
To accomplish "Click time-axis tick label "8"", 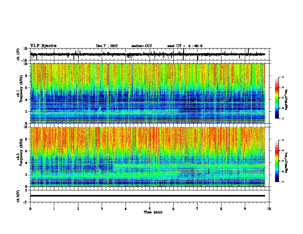I will point(221,209).
